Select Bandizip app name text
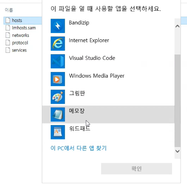This screenshot has width=187, height=188. click(79, 23)
